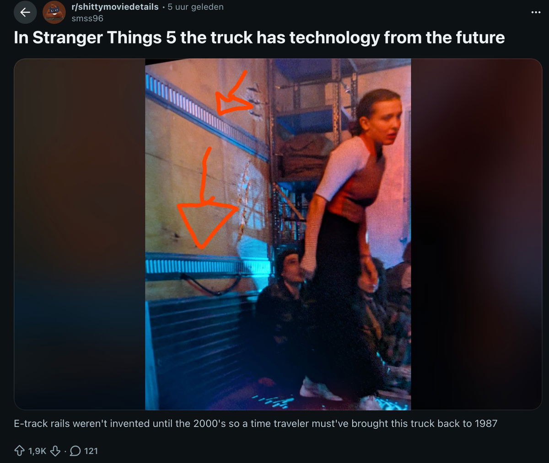
Task: Click the r/shittymoviedetails community avatar
Action: 54,12
